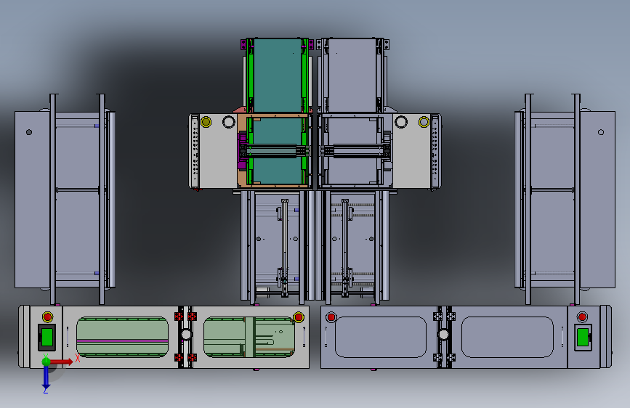Image resolution: width=630 pixels, height=408 pixels.
Task: Click the red button above the left green display
Action: tap(47, 317)
